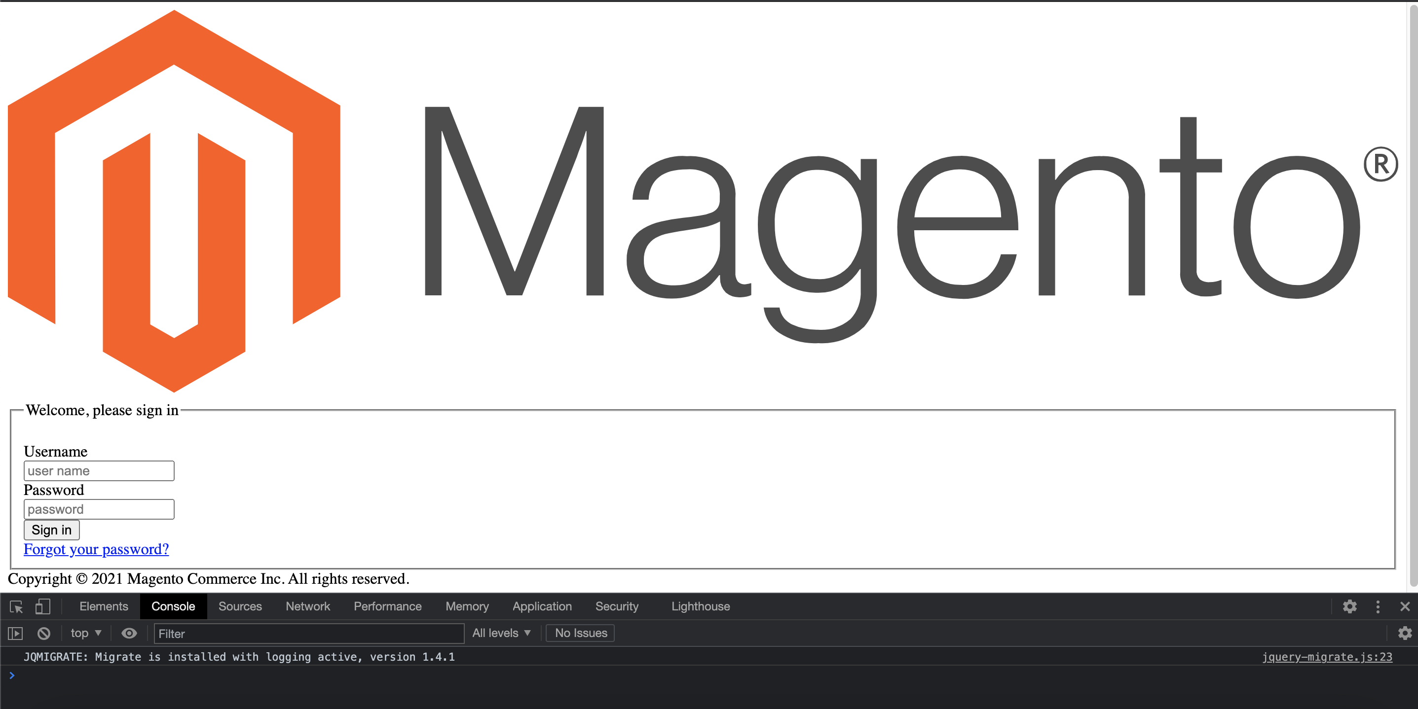Screen dimensions: 1418x709
Task: Click the Forgot your password link
Action: [x=97, y=549]
